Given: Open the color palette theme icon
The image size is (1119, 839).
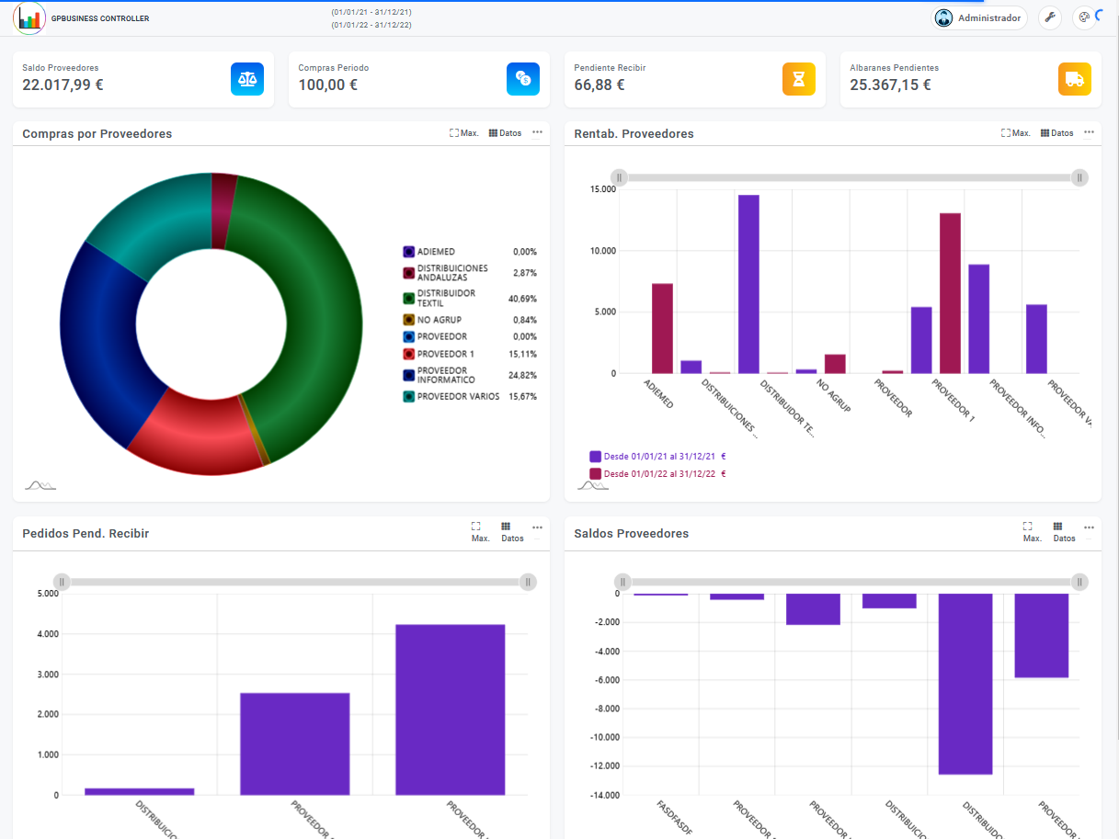Looking at the screenshot, I should (x=1084, y=17).
